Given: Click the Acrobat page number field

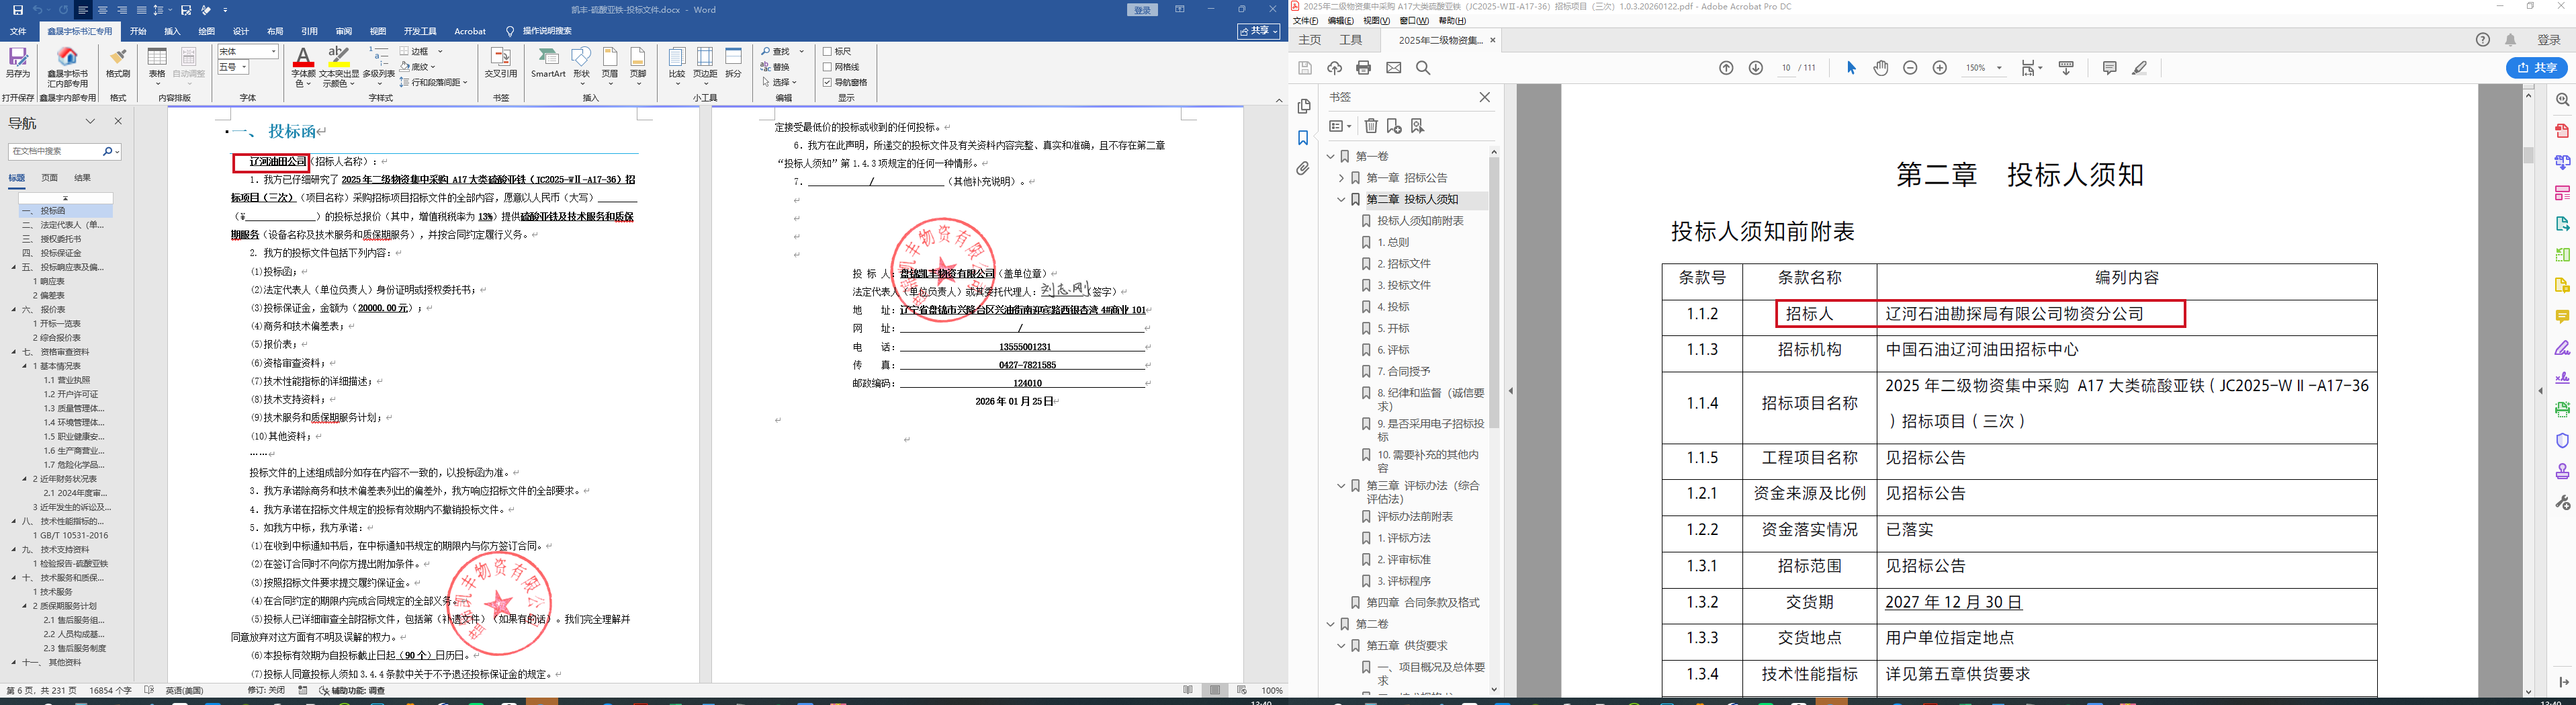Looking at the screenshot, I should 1786,68.
